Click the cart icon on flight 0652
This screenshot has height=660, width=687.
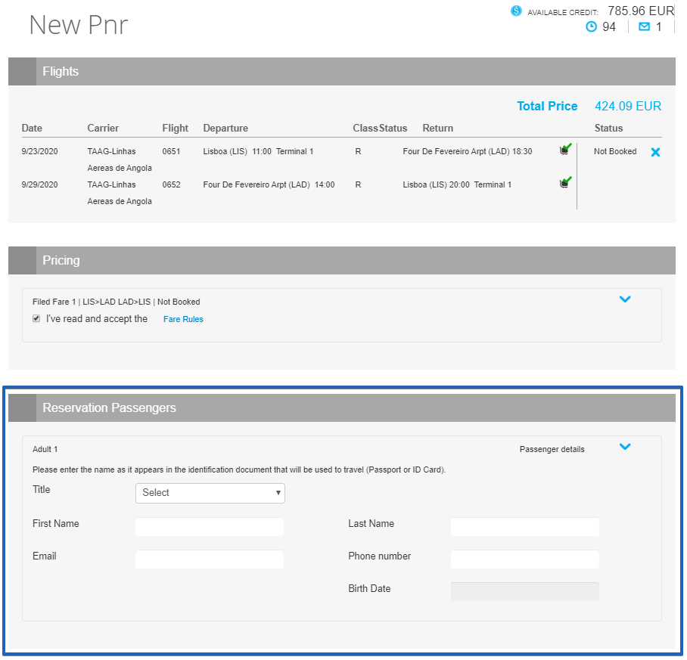tap(565, 182)
